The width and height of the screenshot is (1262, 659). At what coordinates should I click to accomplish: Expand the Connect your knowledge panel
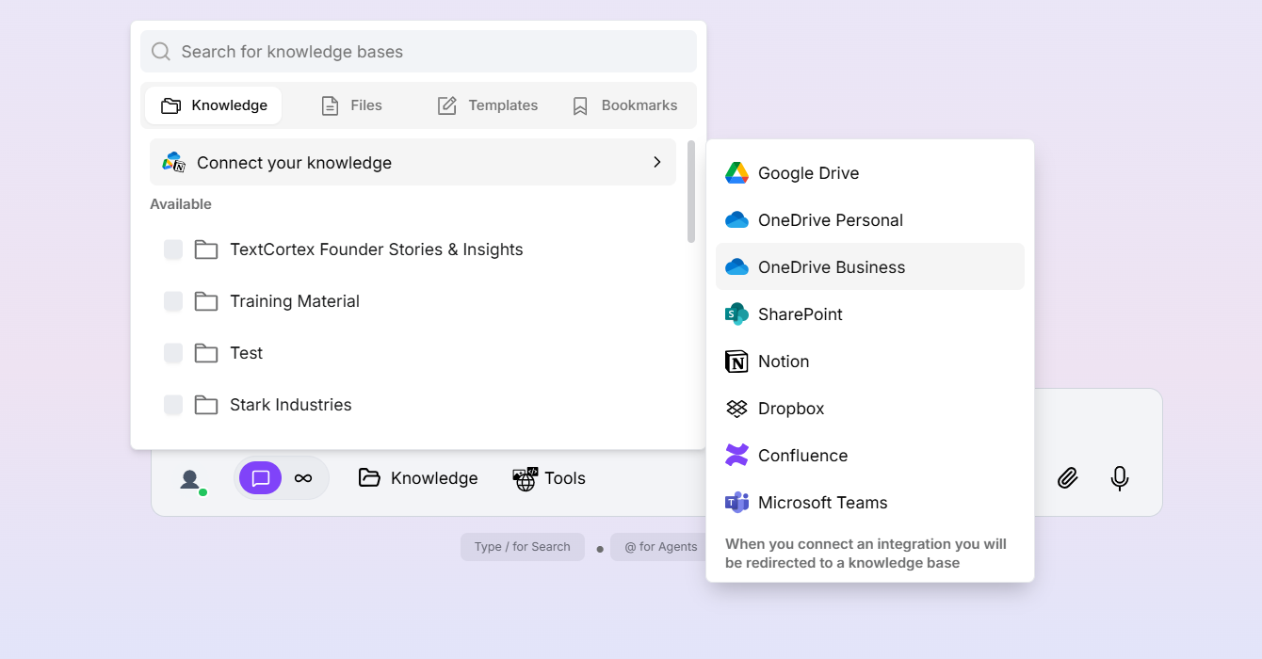413,162
